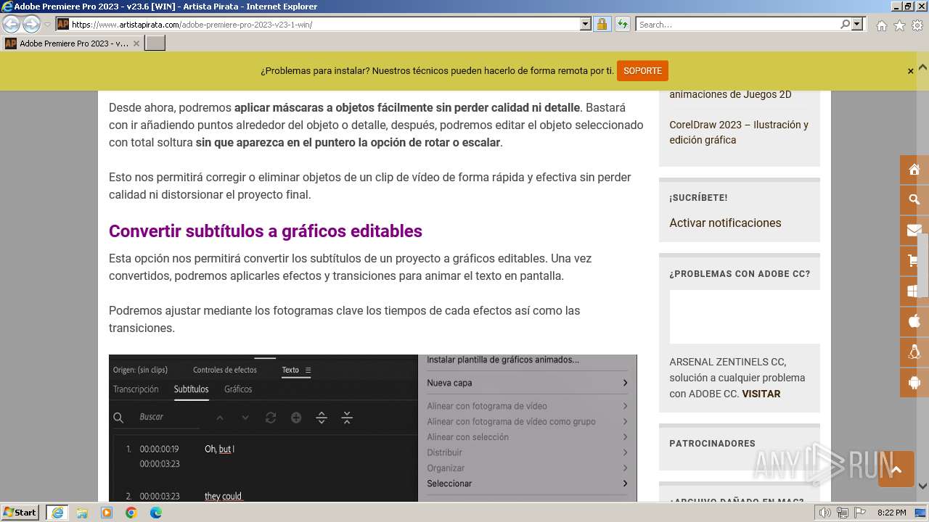
Task: Launch Microsoft Edge from the taskbar
Action: tap(156, 513)
